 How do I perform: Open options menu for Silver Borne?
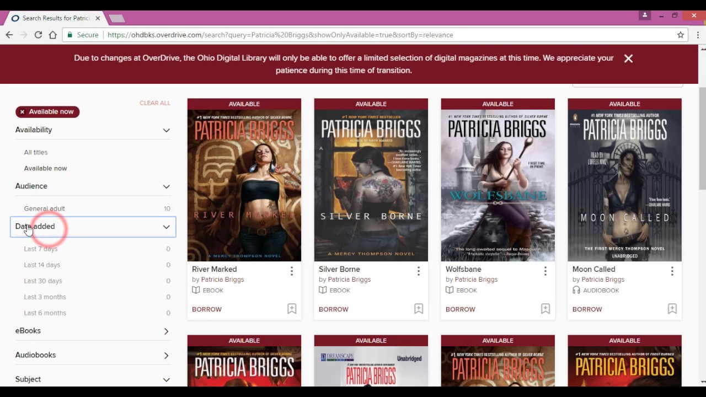(419, 271)
